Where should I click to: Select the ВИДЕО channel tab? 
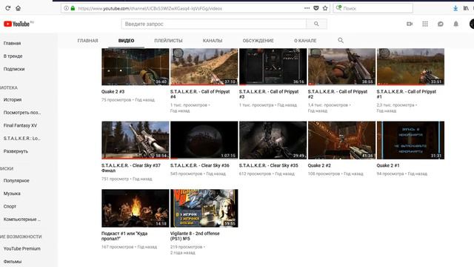tap(127, 41)
